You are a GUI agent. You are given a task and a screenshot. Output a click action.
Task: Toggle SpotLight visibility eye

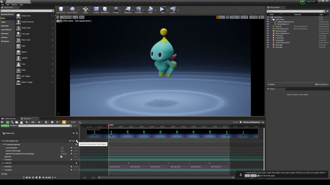(x=268, y=47)
